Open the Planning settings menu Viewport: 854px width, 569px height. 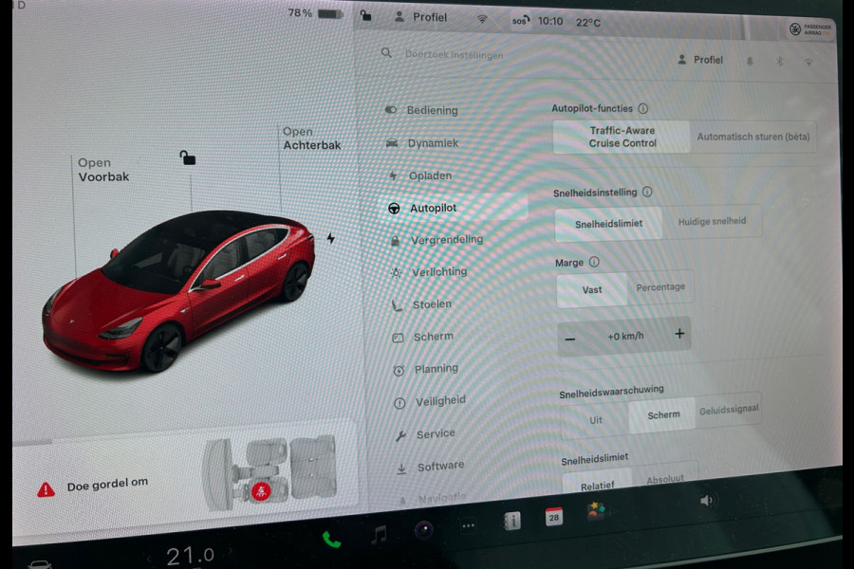(426, 369)
